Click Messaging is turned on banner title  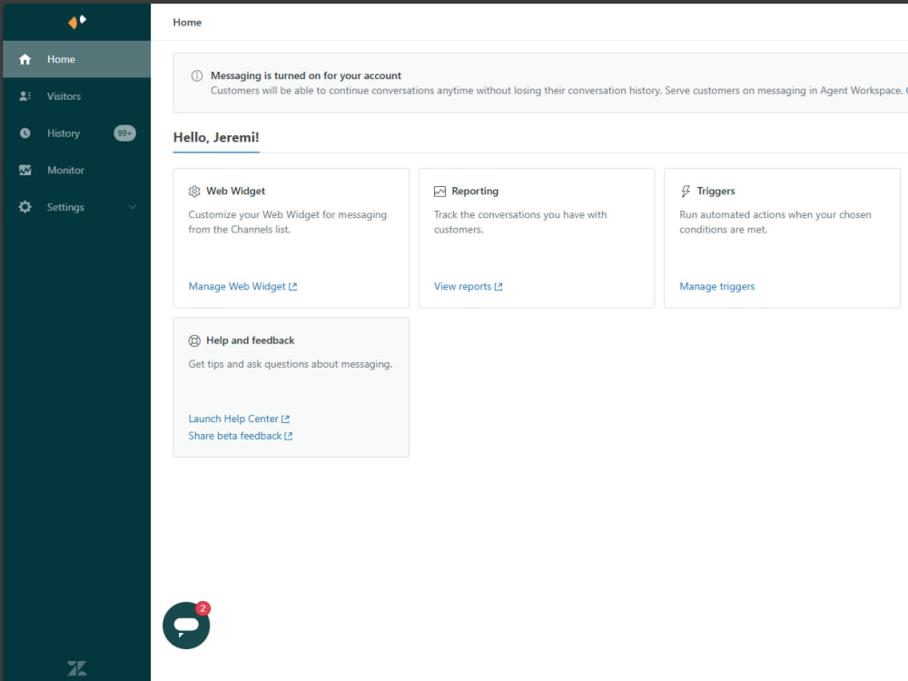pyautogui.click(x=306, y=75)
